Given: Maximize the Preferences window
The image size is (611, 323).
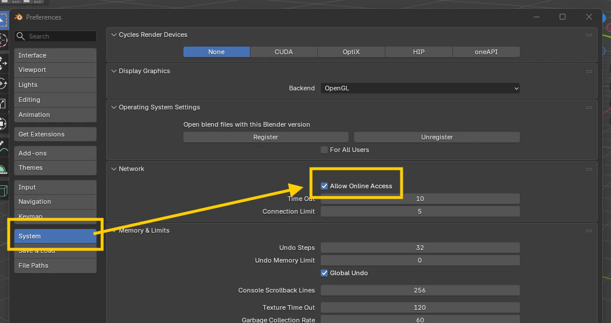Looking at the screenshot, I should click(563, 17).
